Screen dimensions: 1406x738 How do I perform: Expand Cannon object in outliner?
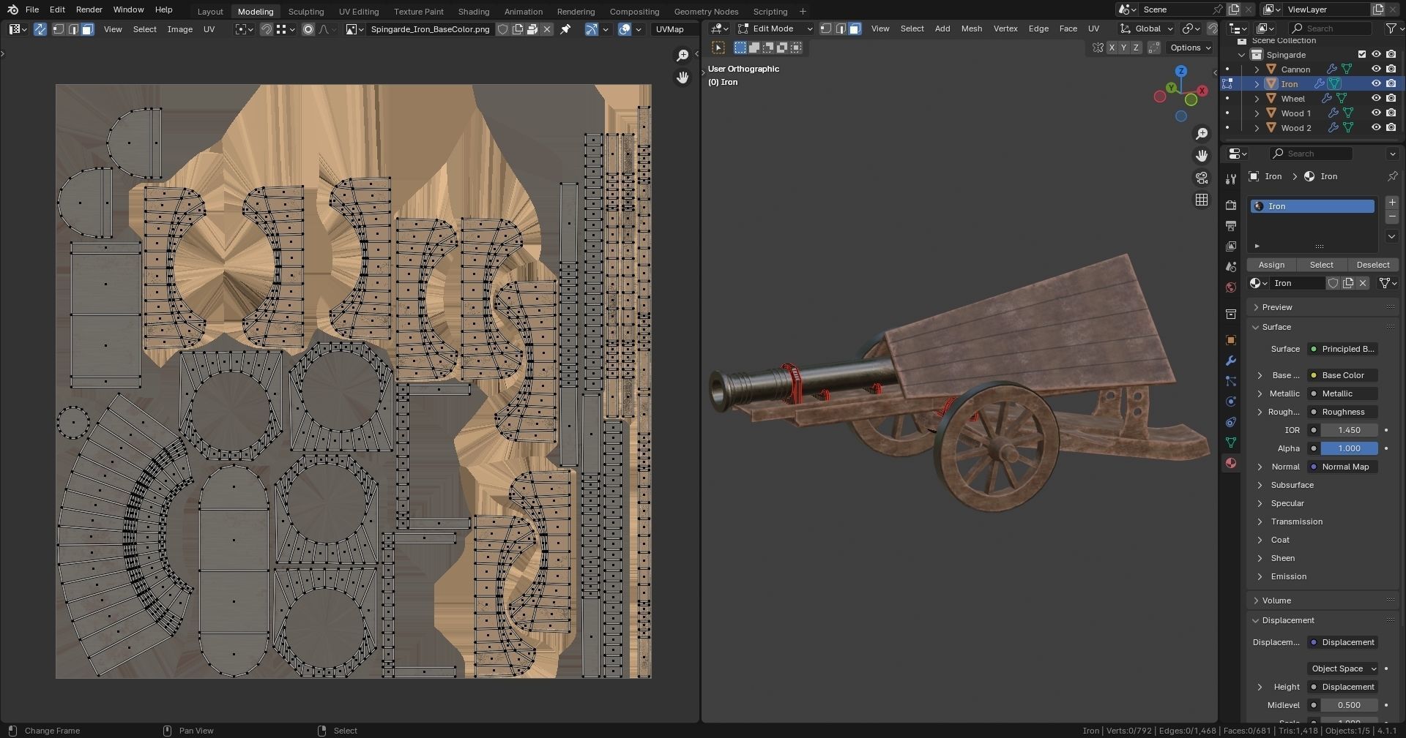coord(1257,69)
